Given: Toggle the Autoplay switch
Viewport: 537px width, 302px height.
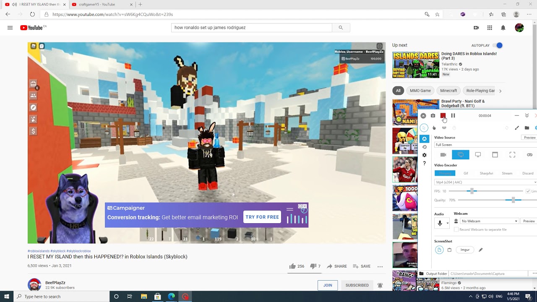Looking at the screenshot, I should click(x=498, y=45).
